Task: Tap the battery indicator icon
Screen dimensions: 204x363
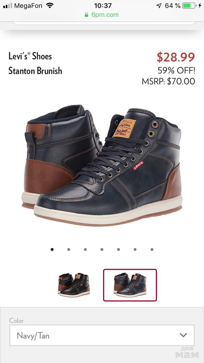Action: pos(189,6)
